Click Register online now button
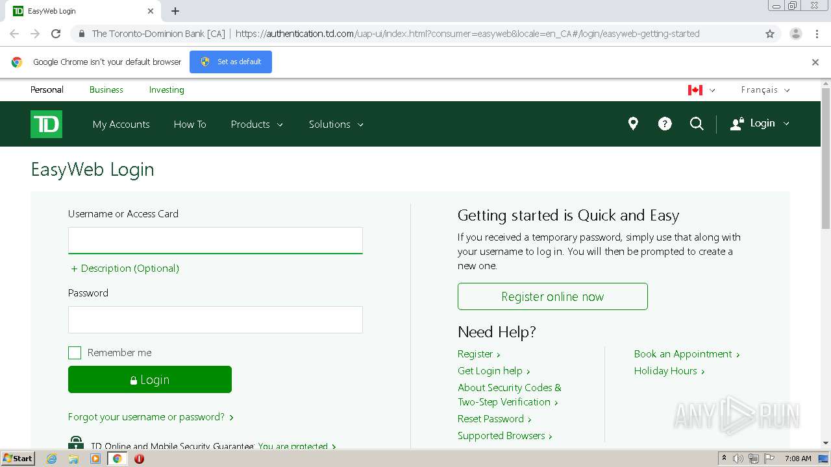Viewport: 831px width, 467px height. coord(552,296)
